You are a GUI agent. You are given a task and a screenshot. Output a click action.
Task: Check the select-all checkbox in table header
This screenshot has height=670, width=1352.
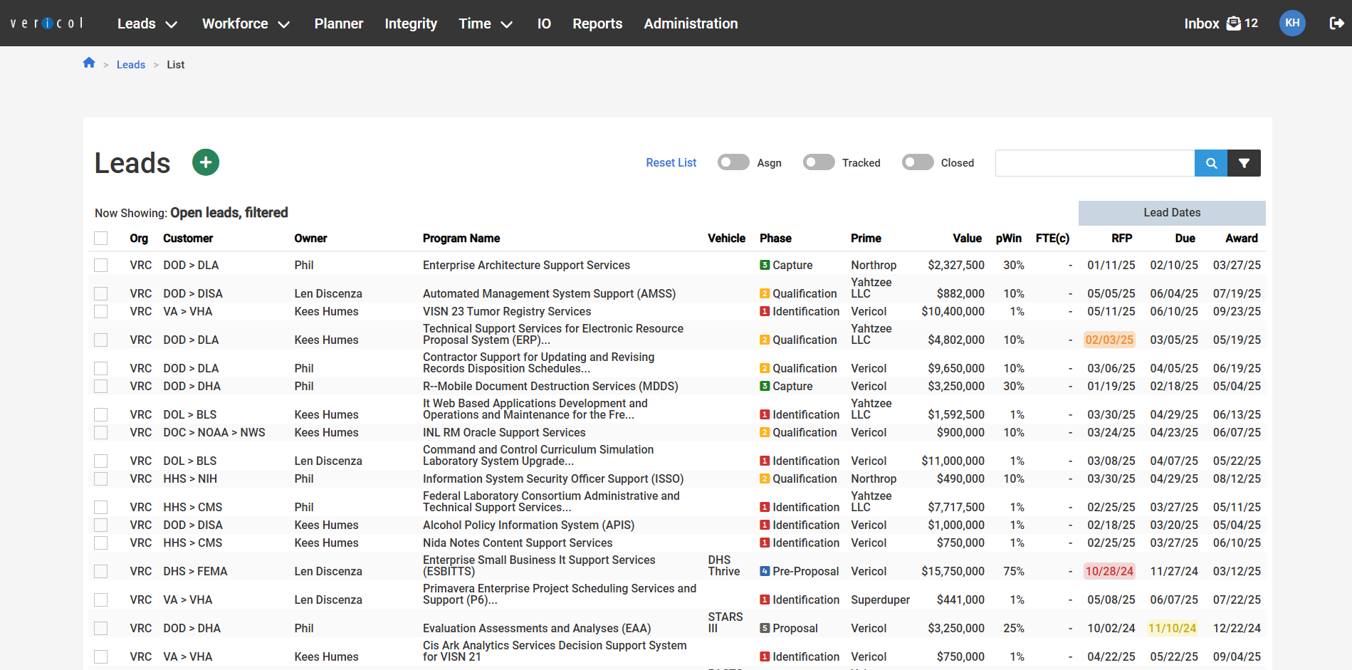(x=101, y=239)
